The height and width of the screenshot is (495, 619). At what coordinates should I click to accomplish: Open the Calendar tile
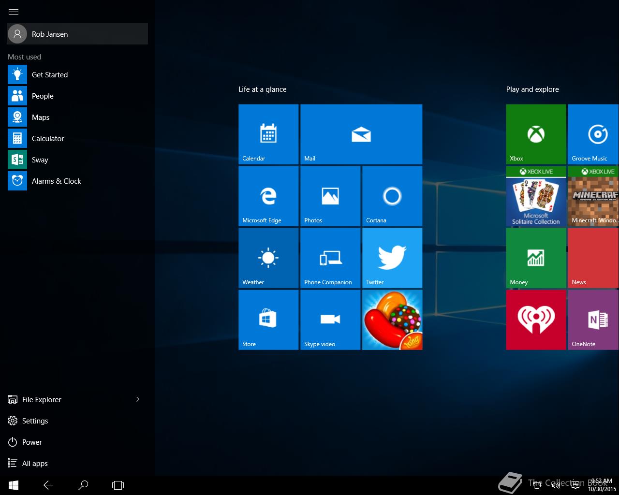[x=268, y=134]
